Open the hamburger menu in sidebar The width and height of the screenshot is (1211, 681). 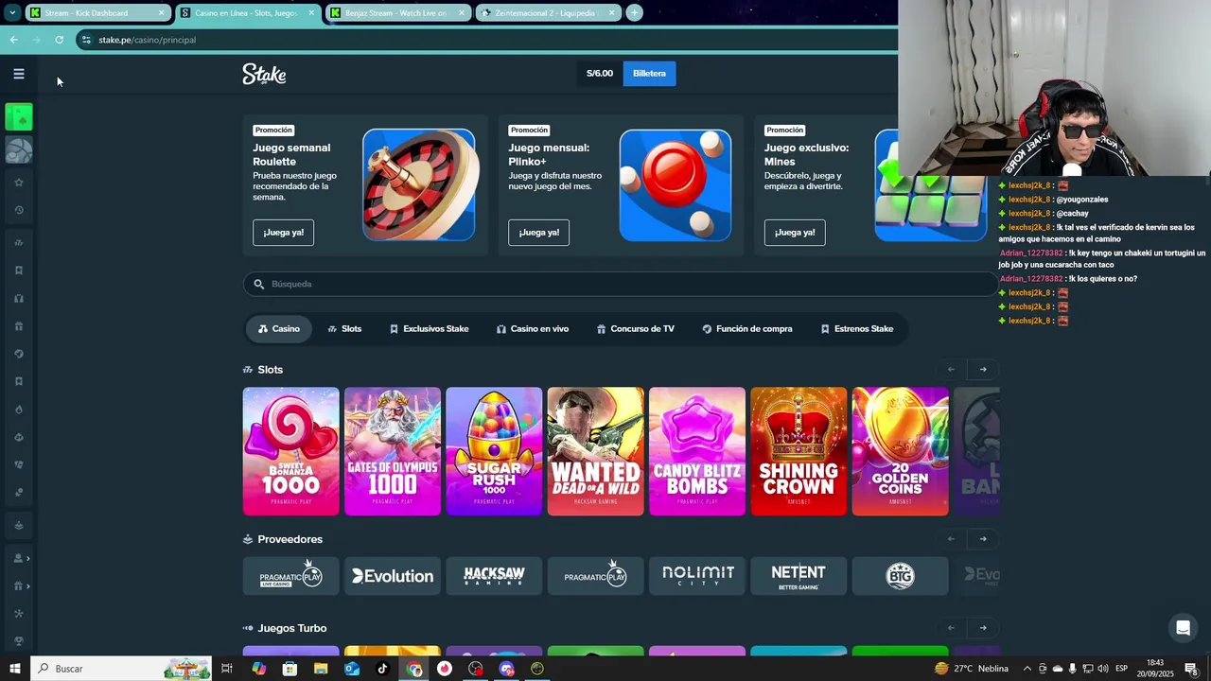click(x=18, y=74)
